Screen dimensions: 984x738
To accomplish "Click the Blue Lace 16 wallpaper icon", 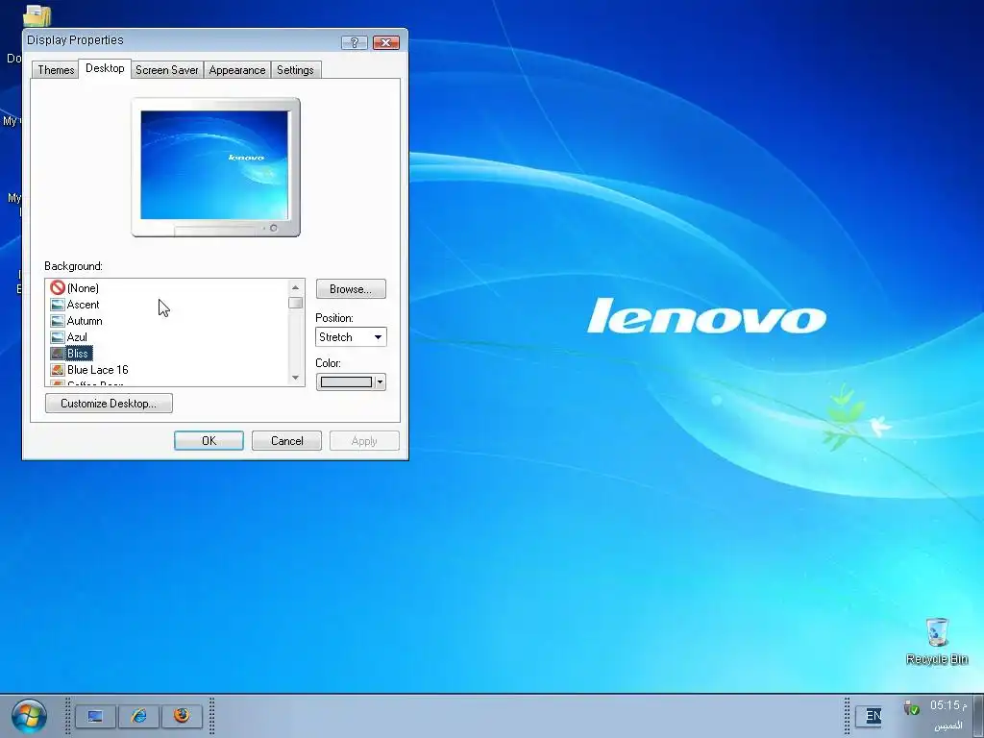I will point(57,370).
